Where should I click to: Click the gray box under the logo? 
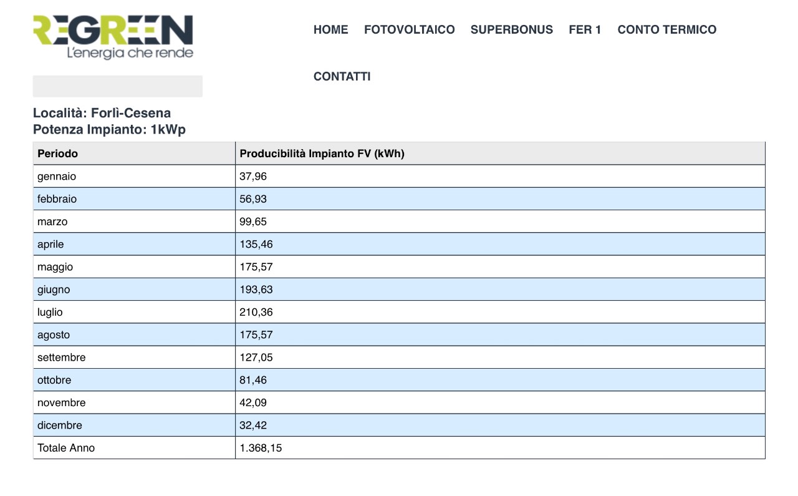point(118,86)
